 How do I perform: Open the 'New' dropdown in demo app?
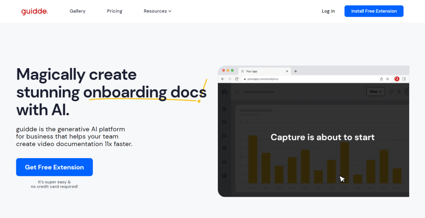click(x=376, y=92)
